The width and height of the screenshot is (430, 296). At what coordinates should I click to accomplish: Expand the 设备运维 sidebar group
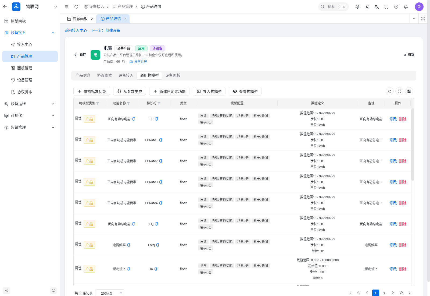30,104
